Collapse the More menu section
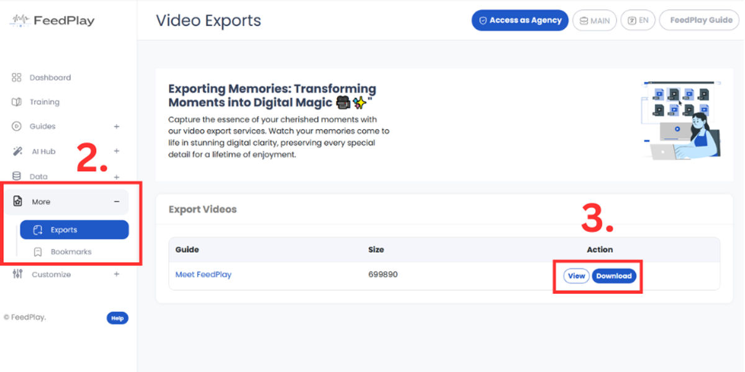This screenshot has width=745, height=372. coord(117,201)
